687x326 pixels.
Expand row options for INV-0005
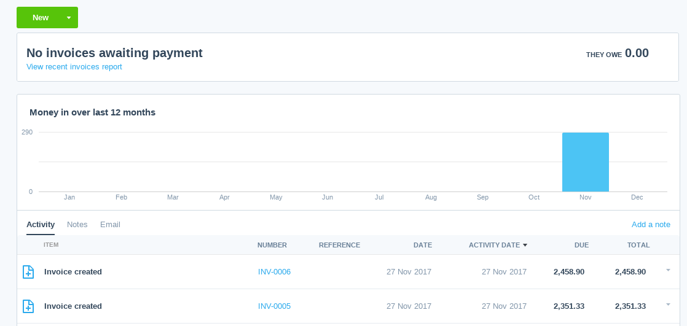point(668,305)
